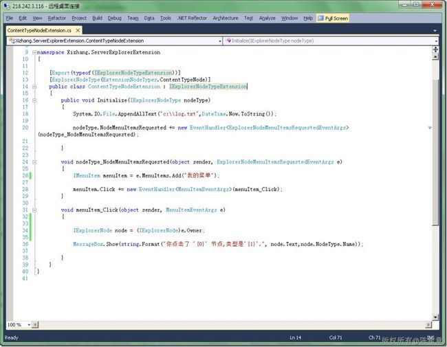The height and width of the screenshot is (347, 447).
Task: Click the namespace keyword on line 9
Action: point(50,52)
